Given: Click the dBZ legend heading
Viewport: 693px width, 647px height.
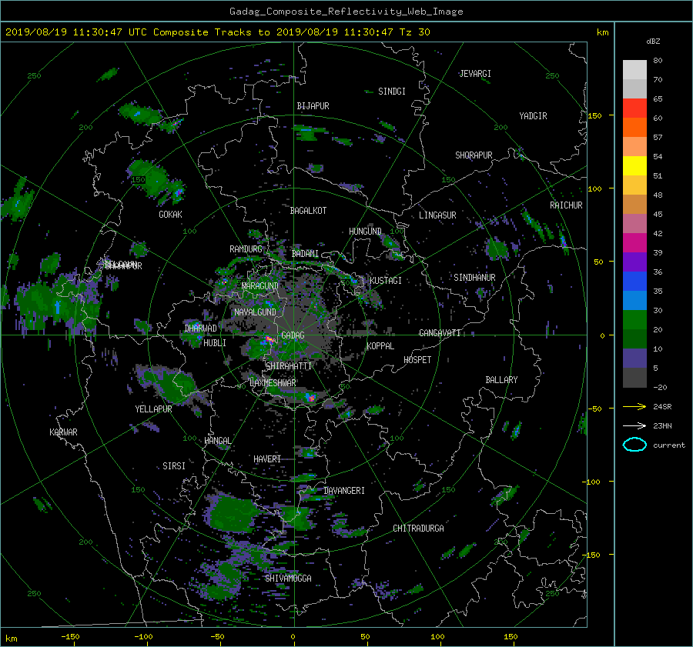Looking at the screenshot, I should [x=653, y=42].
